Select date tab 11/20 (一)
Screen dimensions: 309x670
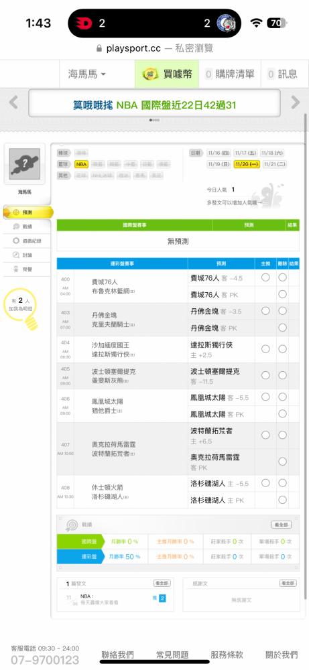pos(247,163)
